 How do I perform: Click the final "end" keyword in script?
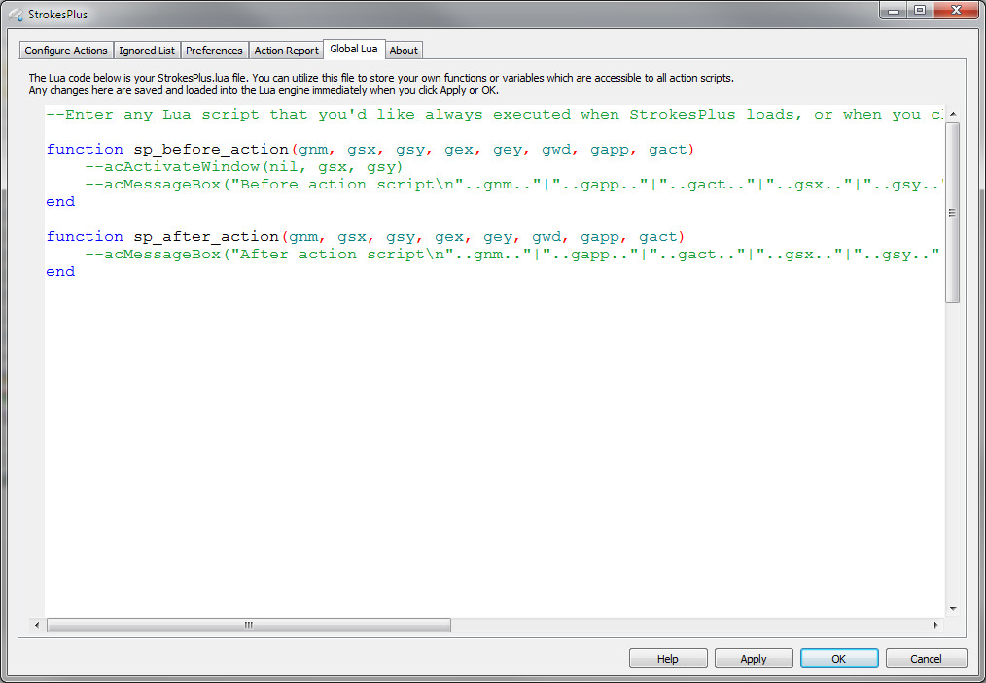click(x=60, y=271)
